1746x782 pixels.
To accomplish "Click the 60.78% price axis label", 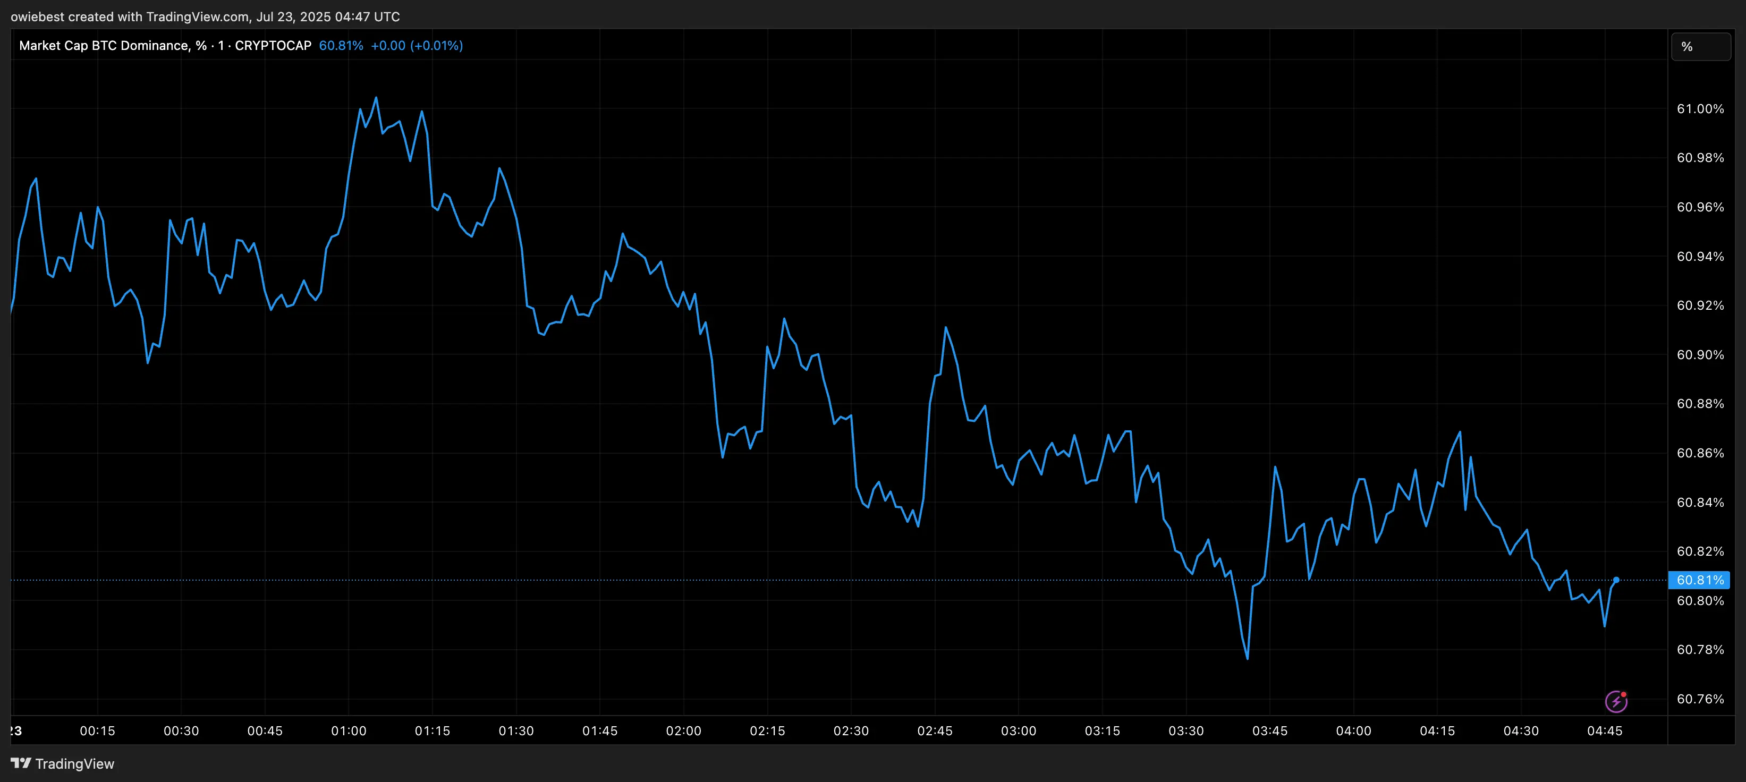I will coord(1700,650).
